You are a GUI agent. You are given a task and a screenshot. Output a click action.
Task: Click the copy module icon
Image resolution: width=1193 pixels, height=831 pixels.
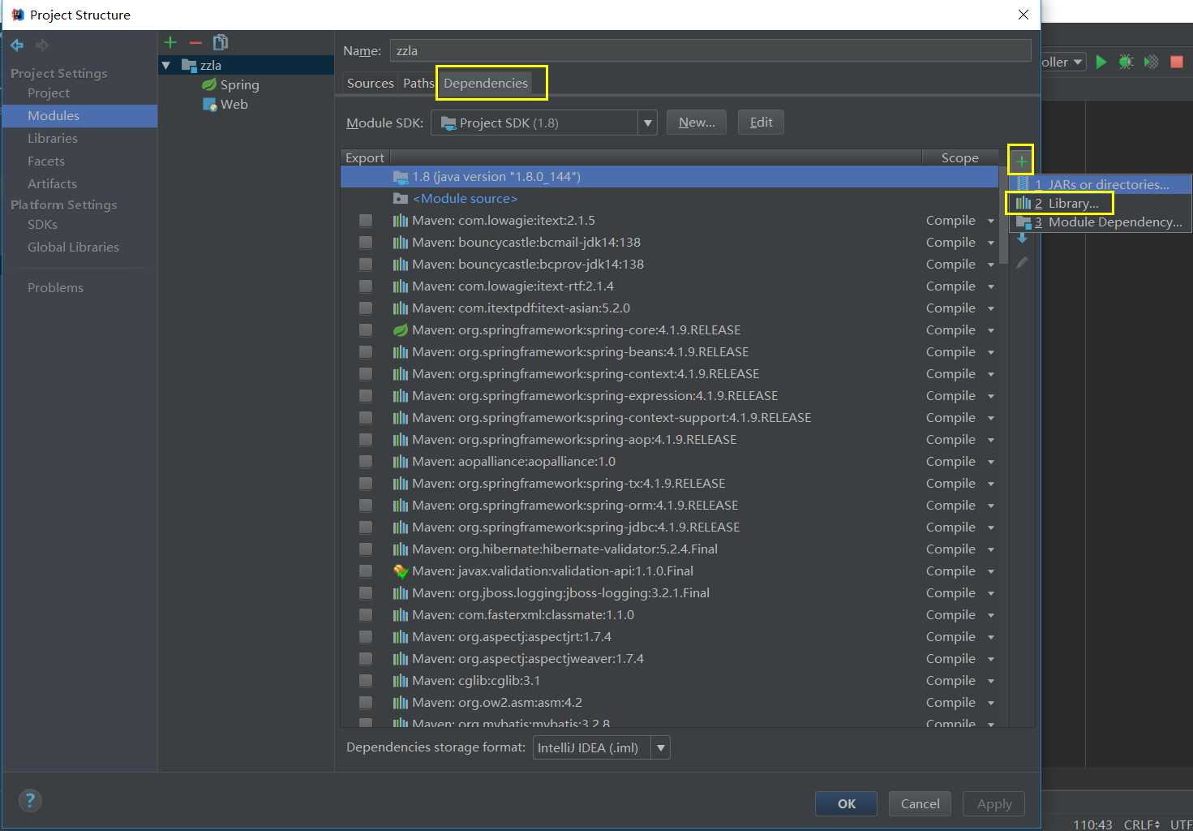point(220,42)
